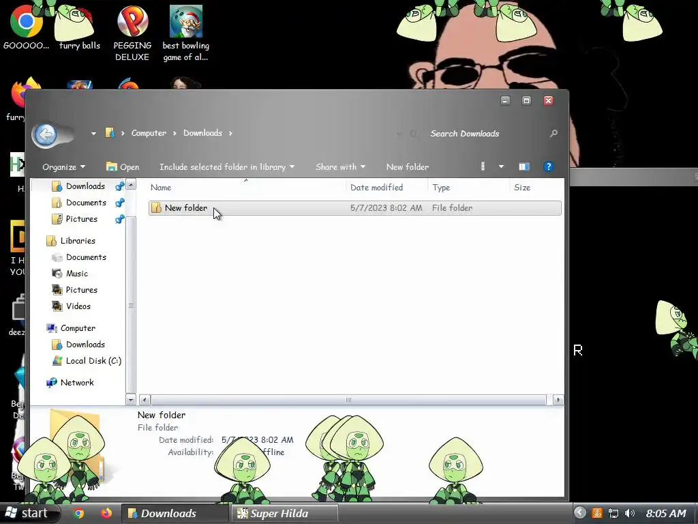Launch Firefox from taskbar quick launch

point(106,513)
